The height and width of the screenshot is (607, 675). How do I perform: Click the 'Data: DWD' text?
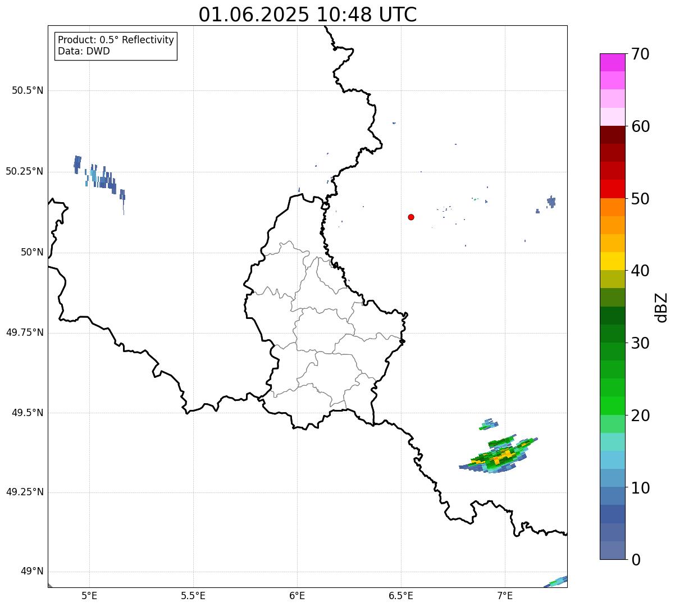pos(84,51)
